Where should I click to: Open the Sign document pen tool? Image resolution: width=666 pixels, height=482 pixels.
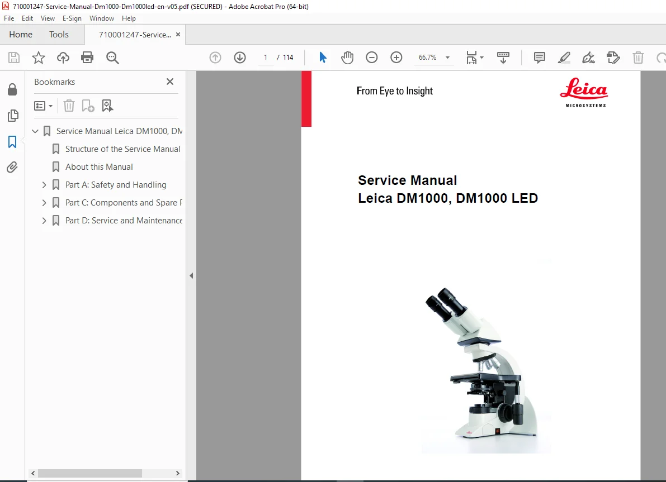tap(588, 58)
